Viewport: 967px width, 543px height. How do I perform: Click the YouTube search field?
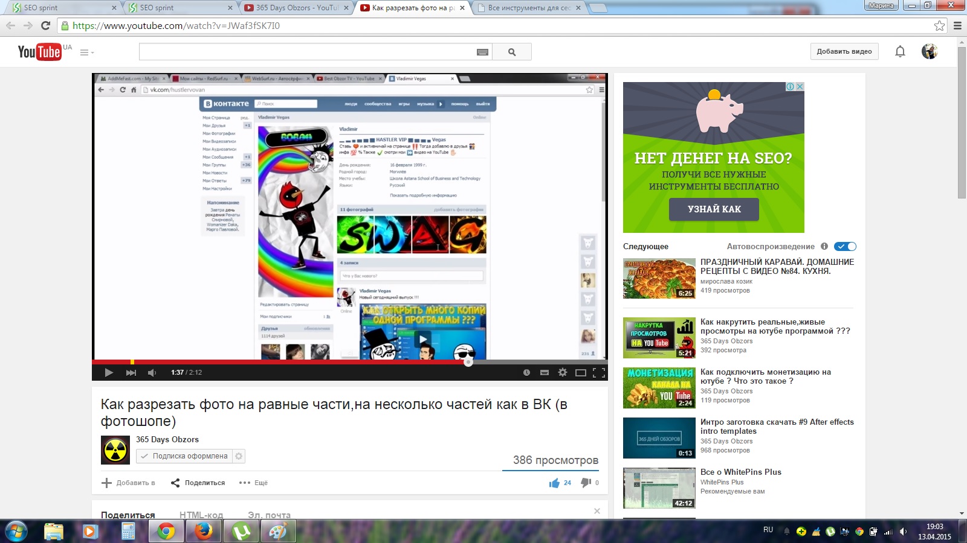(307, 52)
